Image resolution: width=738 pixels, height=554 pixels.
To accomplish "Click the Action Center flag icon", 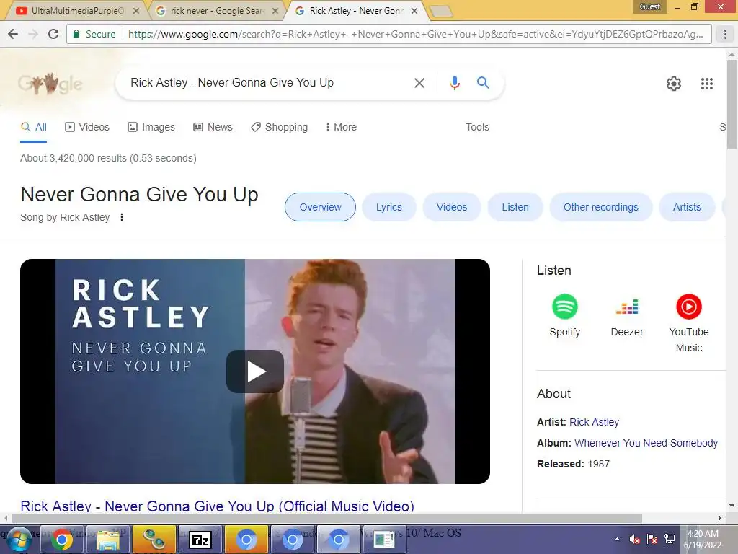I will 652,538.
